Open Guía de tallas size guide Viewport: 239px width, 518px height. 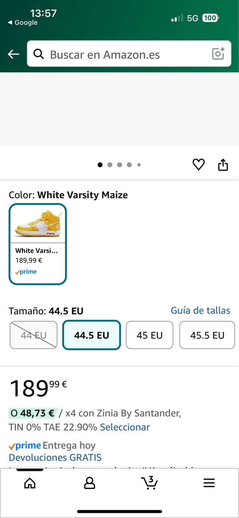point(200,310)
